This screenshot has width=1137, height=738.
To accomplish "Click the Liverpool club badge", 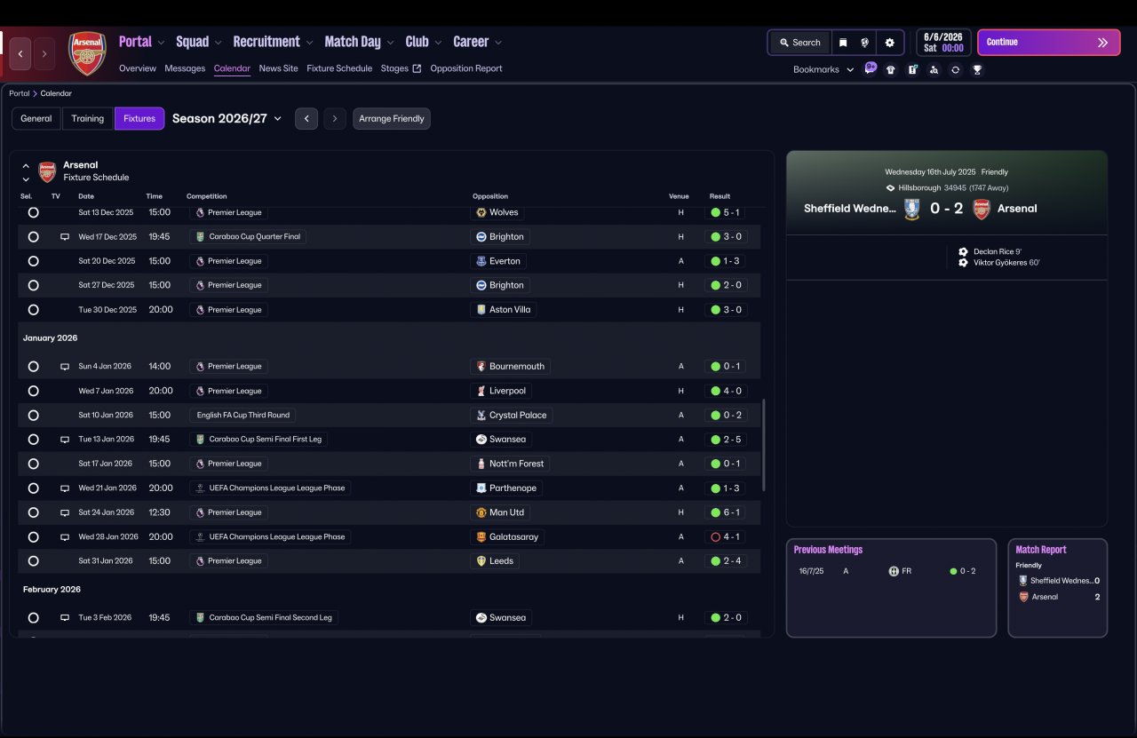I will (481, 391).
